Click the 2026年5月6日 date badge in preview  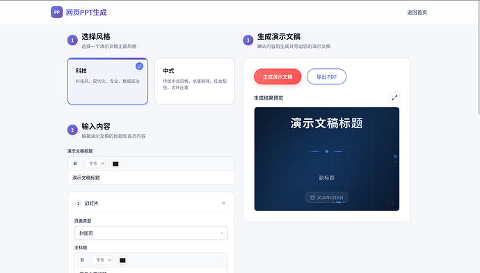tap(327, 197)
